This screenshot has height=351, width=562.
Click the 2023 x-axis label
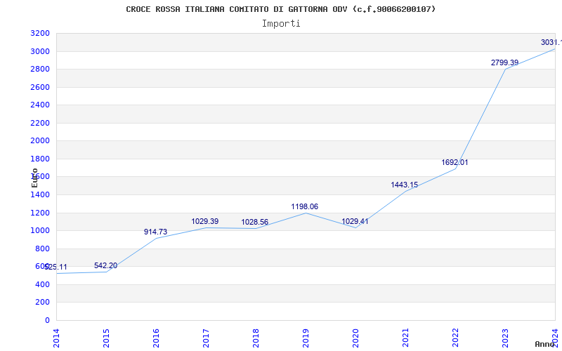(505, 338)
